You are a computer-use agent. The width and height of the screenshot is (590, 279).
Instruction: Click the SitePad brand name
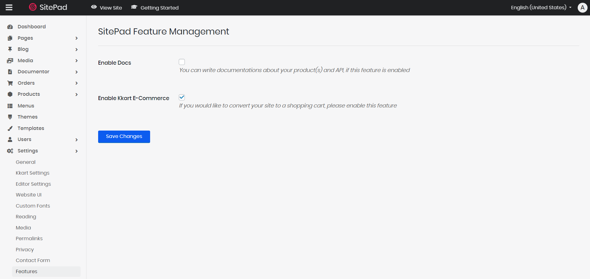point(53,7)
